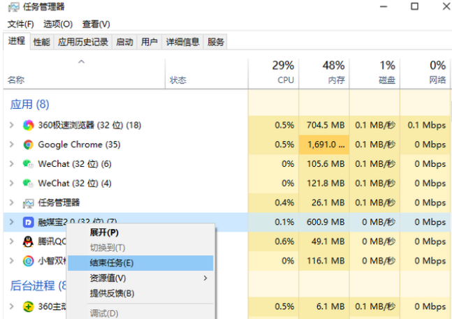The height and width of the screenshot is (319, 452).
Task: Expand the 360主动防御 background process row
Action: 12,306
